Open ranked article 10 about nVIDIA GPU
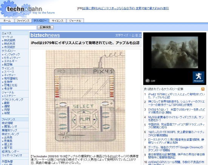Image resolution: width=208 pixels, height=165 pixels. click(x=176, y=163)
